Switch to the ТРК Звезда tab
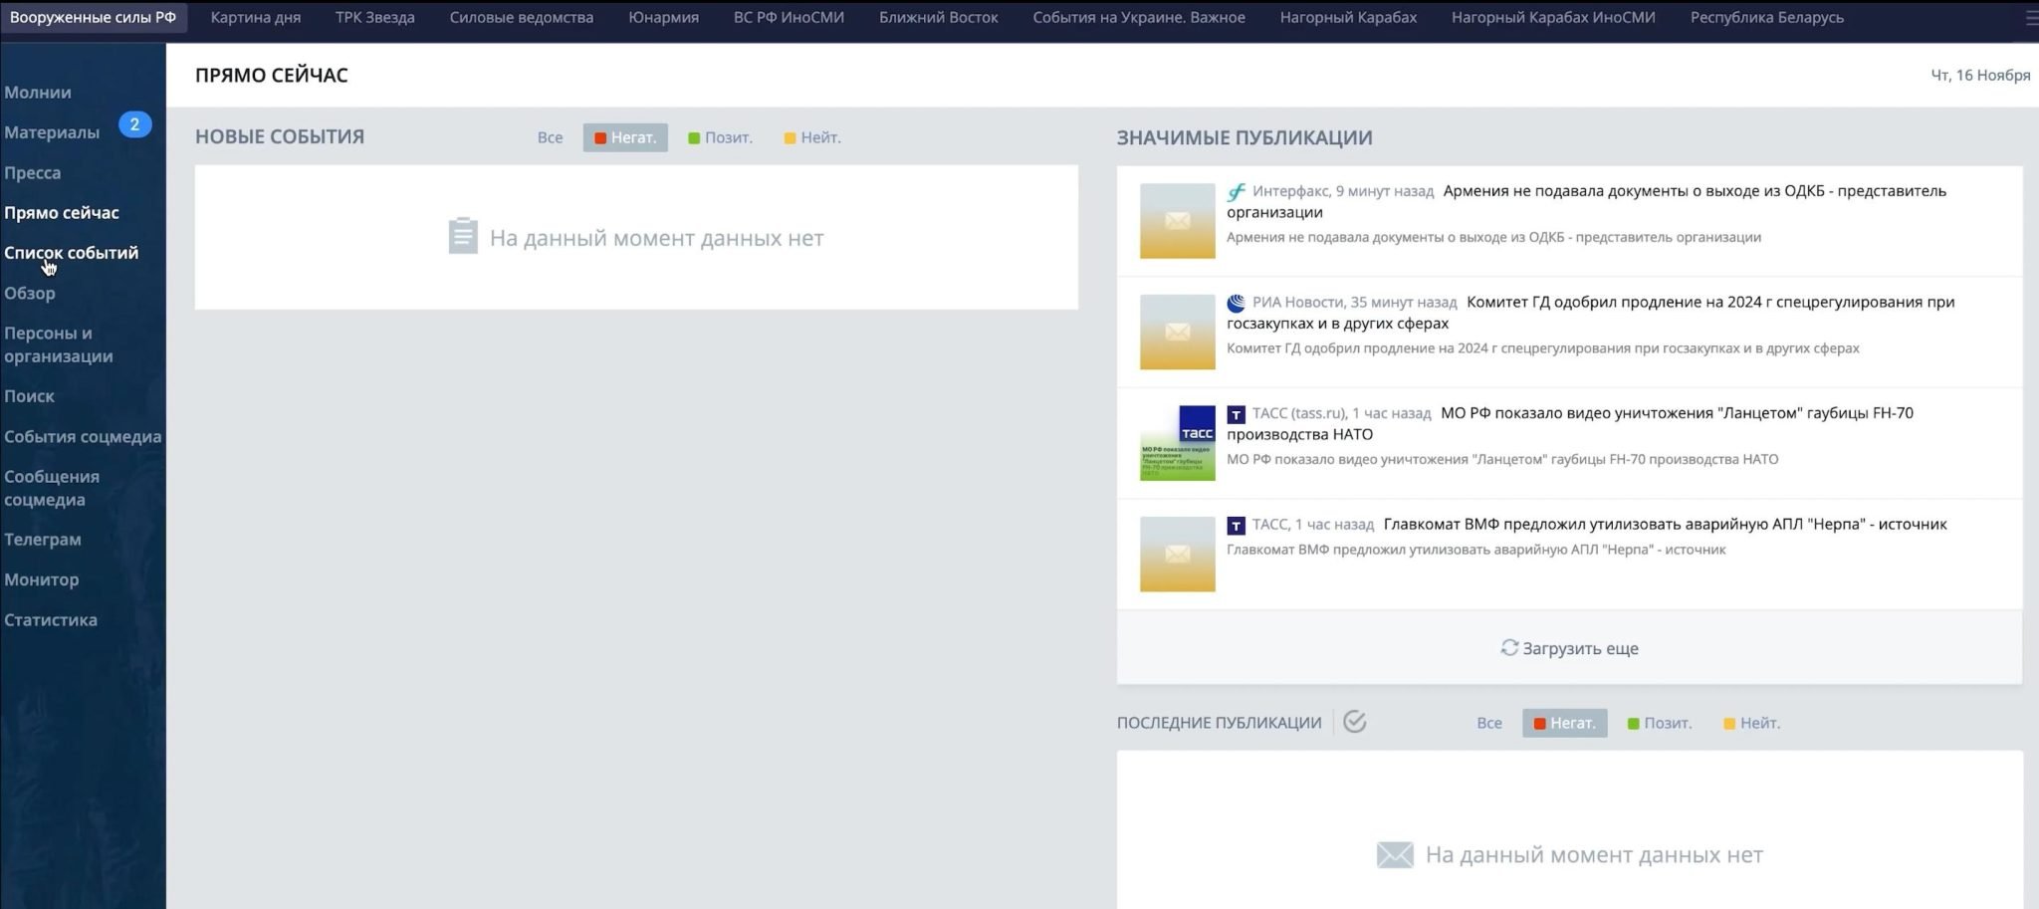 [374, 18]
